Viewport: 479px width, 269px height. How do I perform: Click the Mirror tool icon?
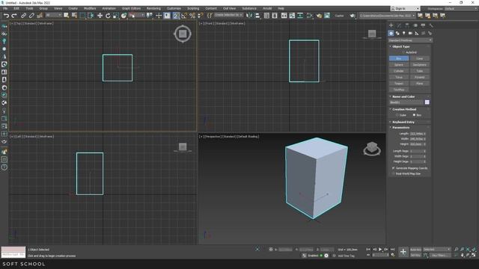pos(249,16)
